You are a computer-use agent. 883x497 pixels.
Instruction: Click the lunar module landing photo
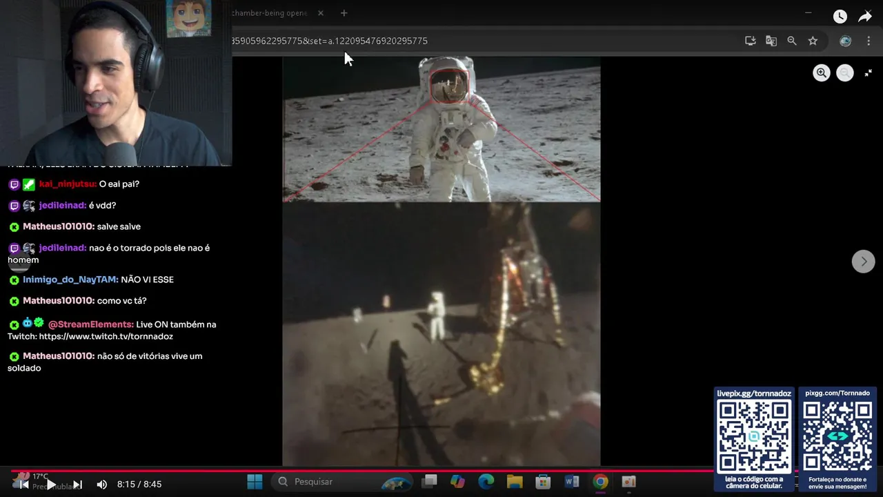tap(441, 334)
